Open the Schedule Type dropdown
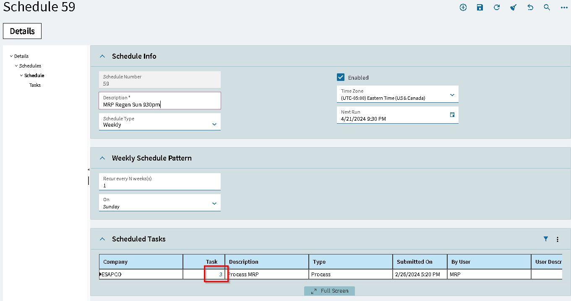571x301 pixels. (x=214, y=124)
